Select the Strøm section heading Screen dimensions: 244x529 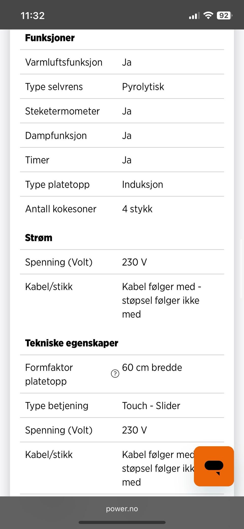[x=39, y=238]
